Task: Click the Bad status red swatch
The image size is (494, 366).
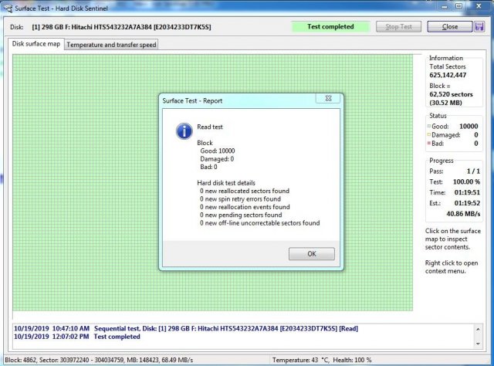Action: click(429, 143)
